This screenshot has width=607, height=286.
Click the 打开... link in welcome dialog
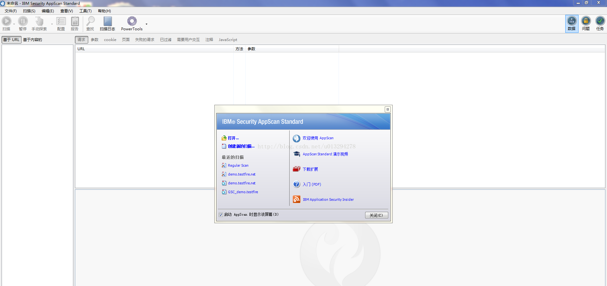point(233,138)
